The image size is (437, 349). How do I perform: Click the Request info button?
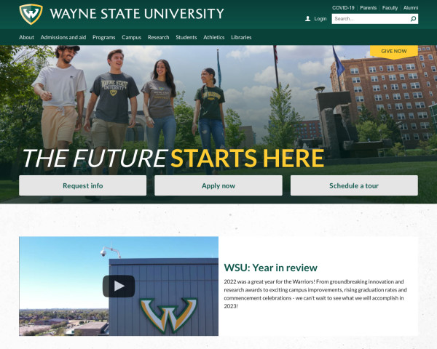pyautogui.click(x=83, y=185)
